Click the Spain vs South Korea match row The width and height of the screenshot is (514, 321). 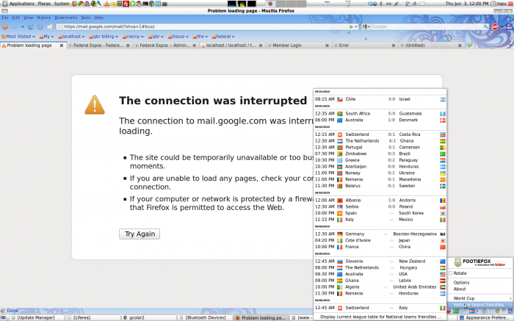(x=380, y=213)
